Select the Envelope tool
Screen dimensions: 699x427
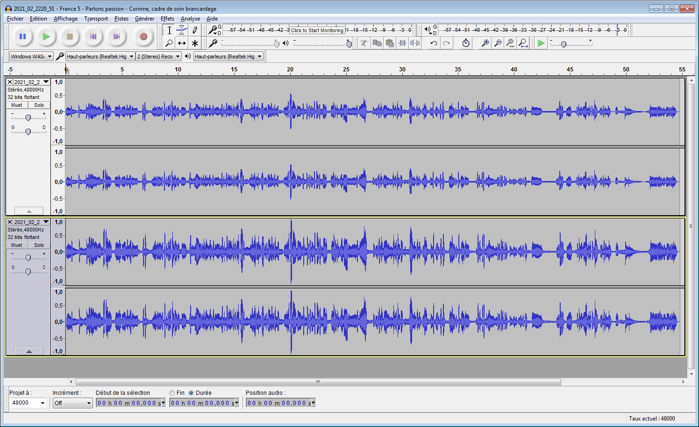click(x=182, y=30)
